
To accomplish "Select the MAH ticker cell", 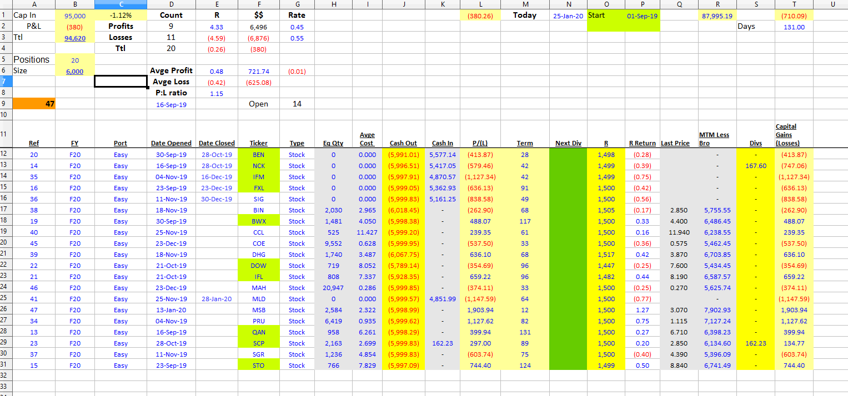I will pos(259,288).
